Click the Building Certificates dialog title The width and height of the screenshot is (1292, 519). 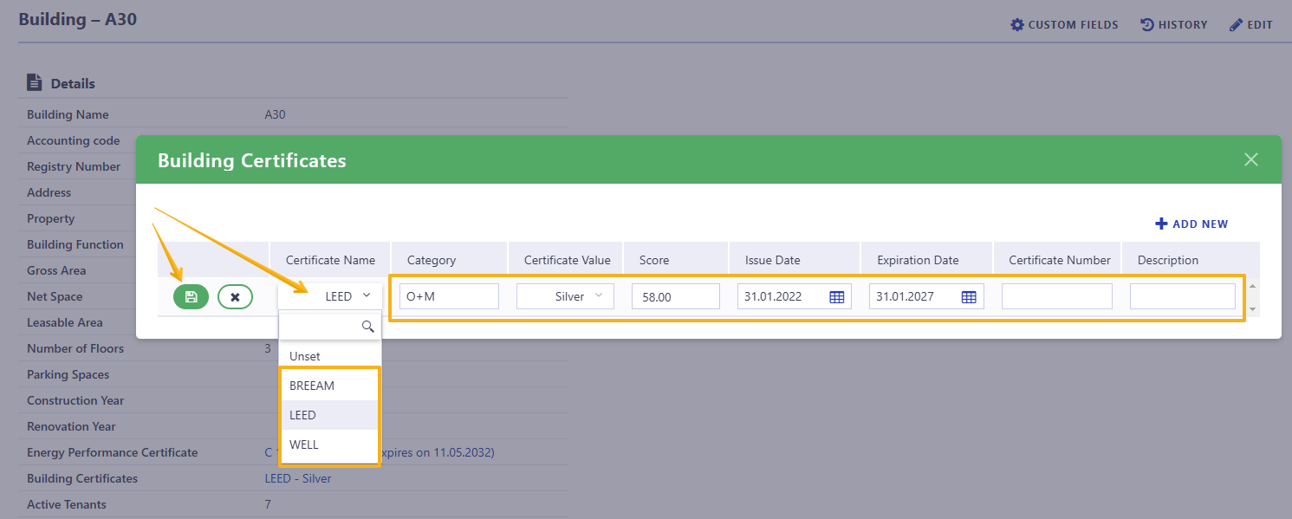pos(252,160)
